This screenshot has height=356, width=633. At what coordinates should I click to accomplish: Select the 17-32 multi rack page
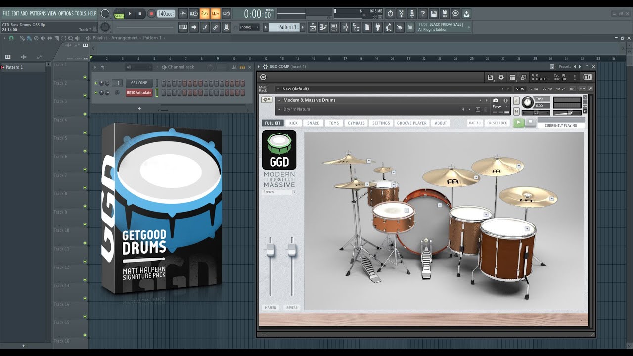point(534,89)
